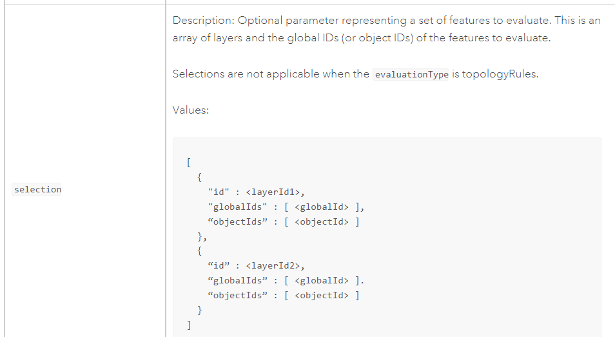
Task: Select the <layerId2> placeholder
Action: click(275, 265)
